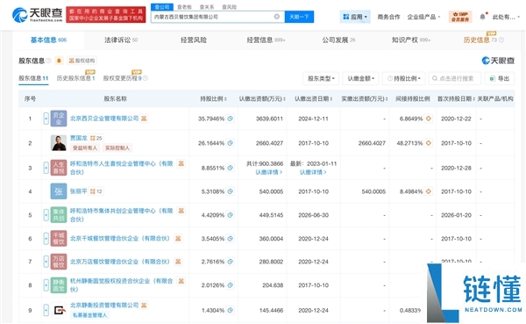The height and width of the screenshot is (324, 526).
Task: Open the 认缴金额 filter dropdown
Action: (x=360, y=78)
